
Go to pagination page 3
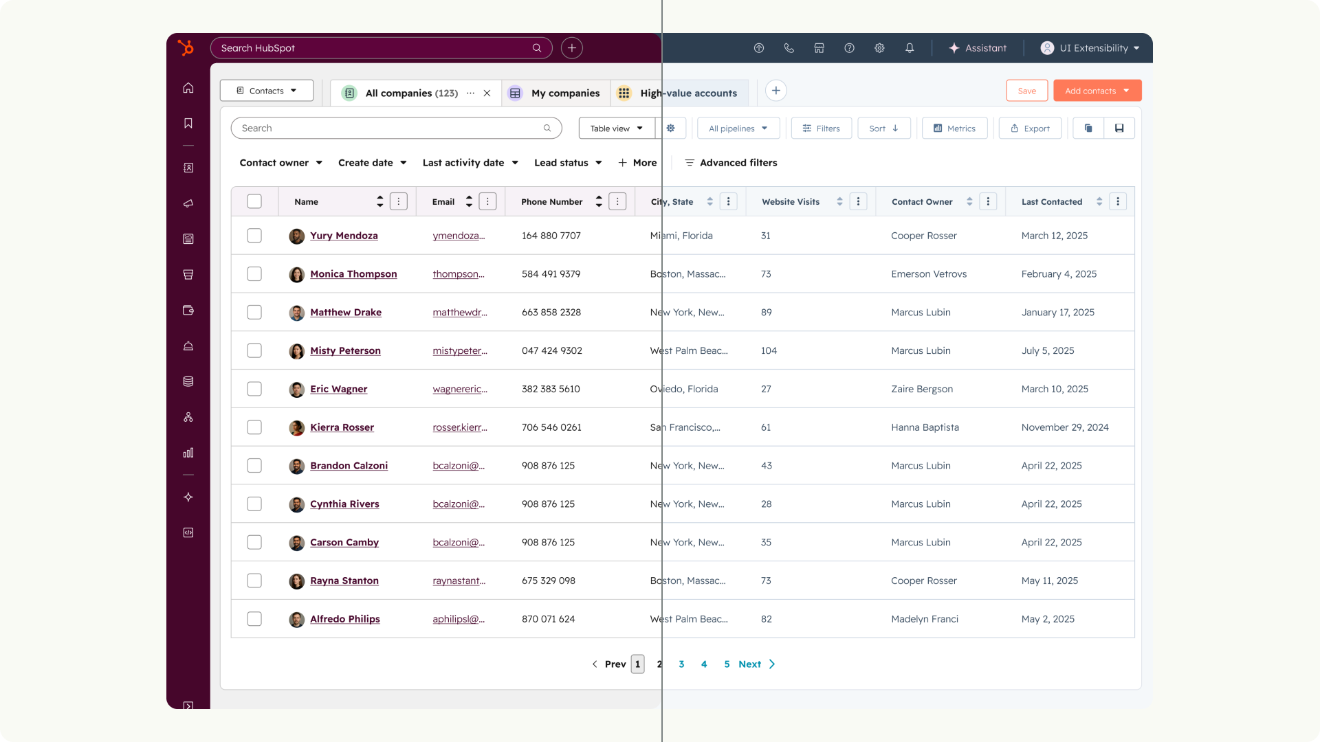click(681, 664)
